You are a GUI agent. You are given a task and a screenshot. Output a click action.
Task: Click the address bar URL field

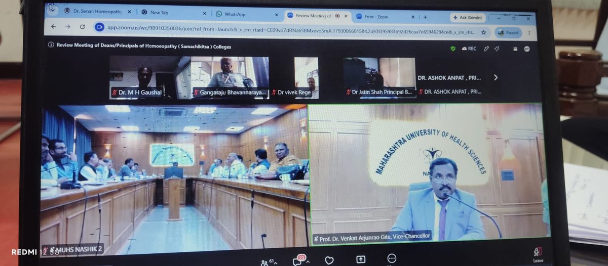(291, 30)
